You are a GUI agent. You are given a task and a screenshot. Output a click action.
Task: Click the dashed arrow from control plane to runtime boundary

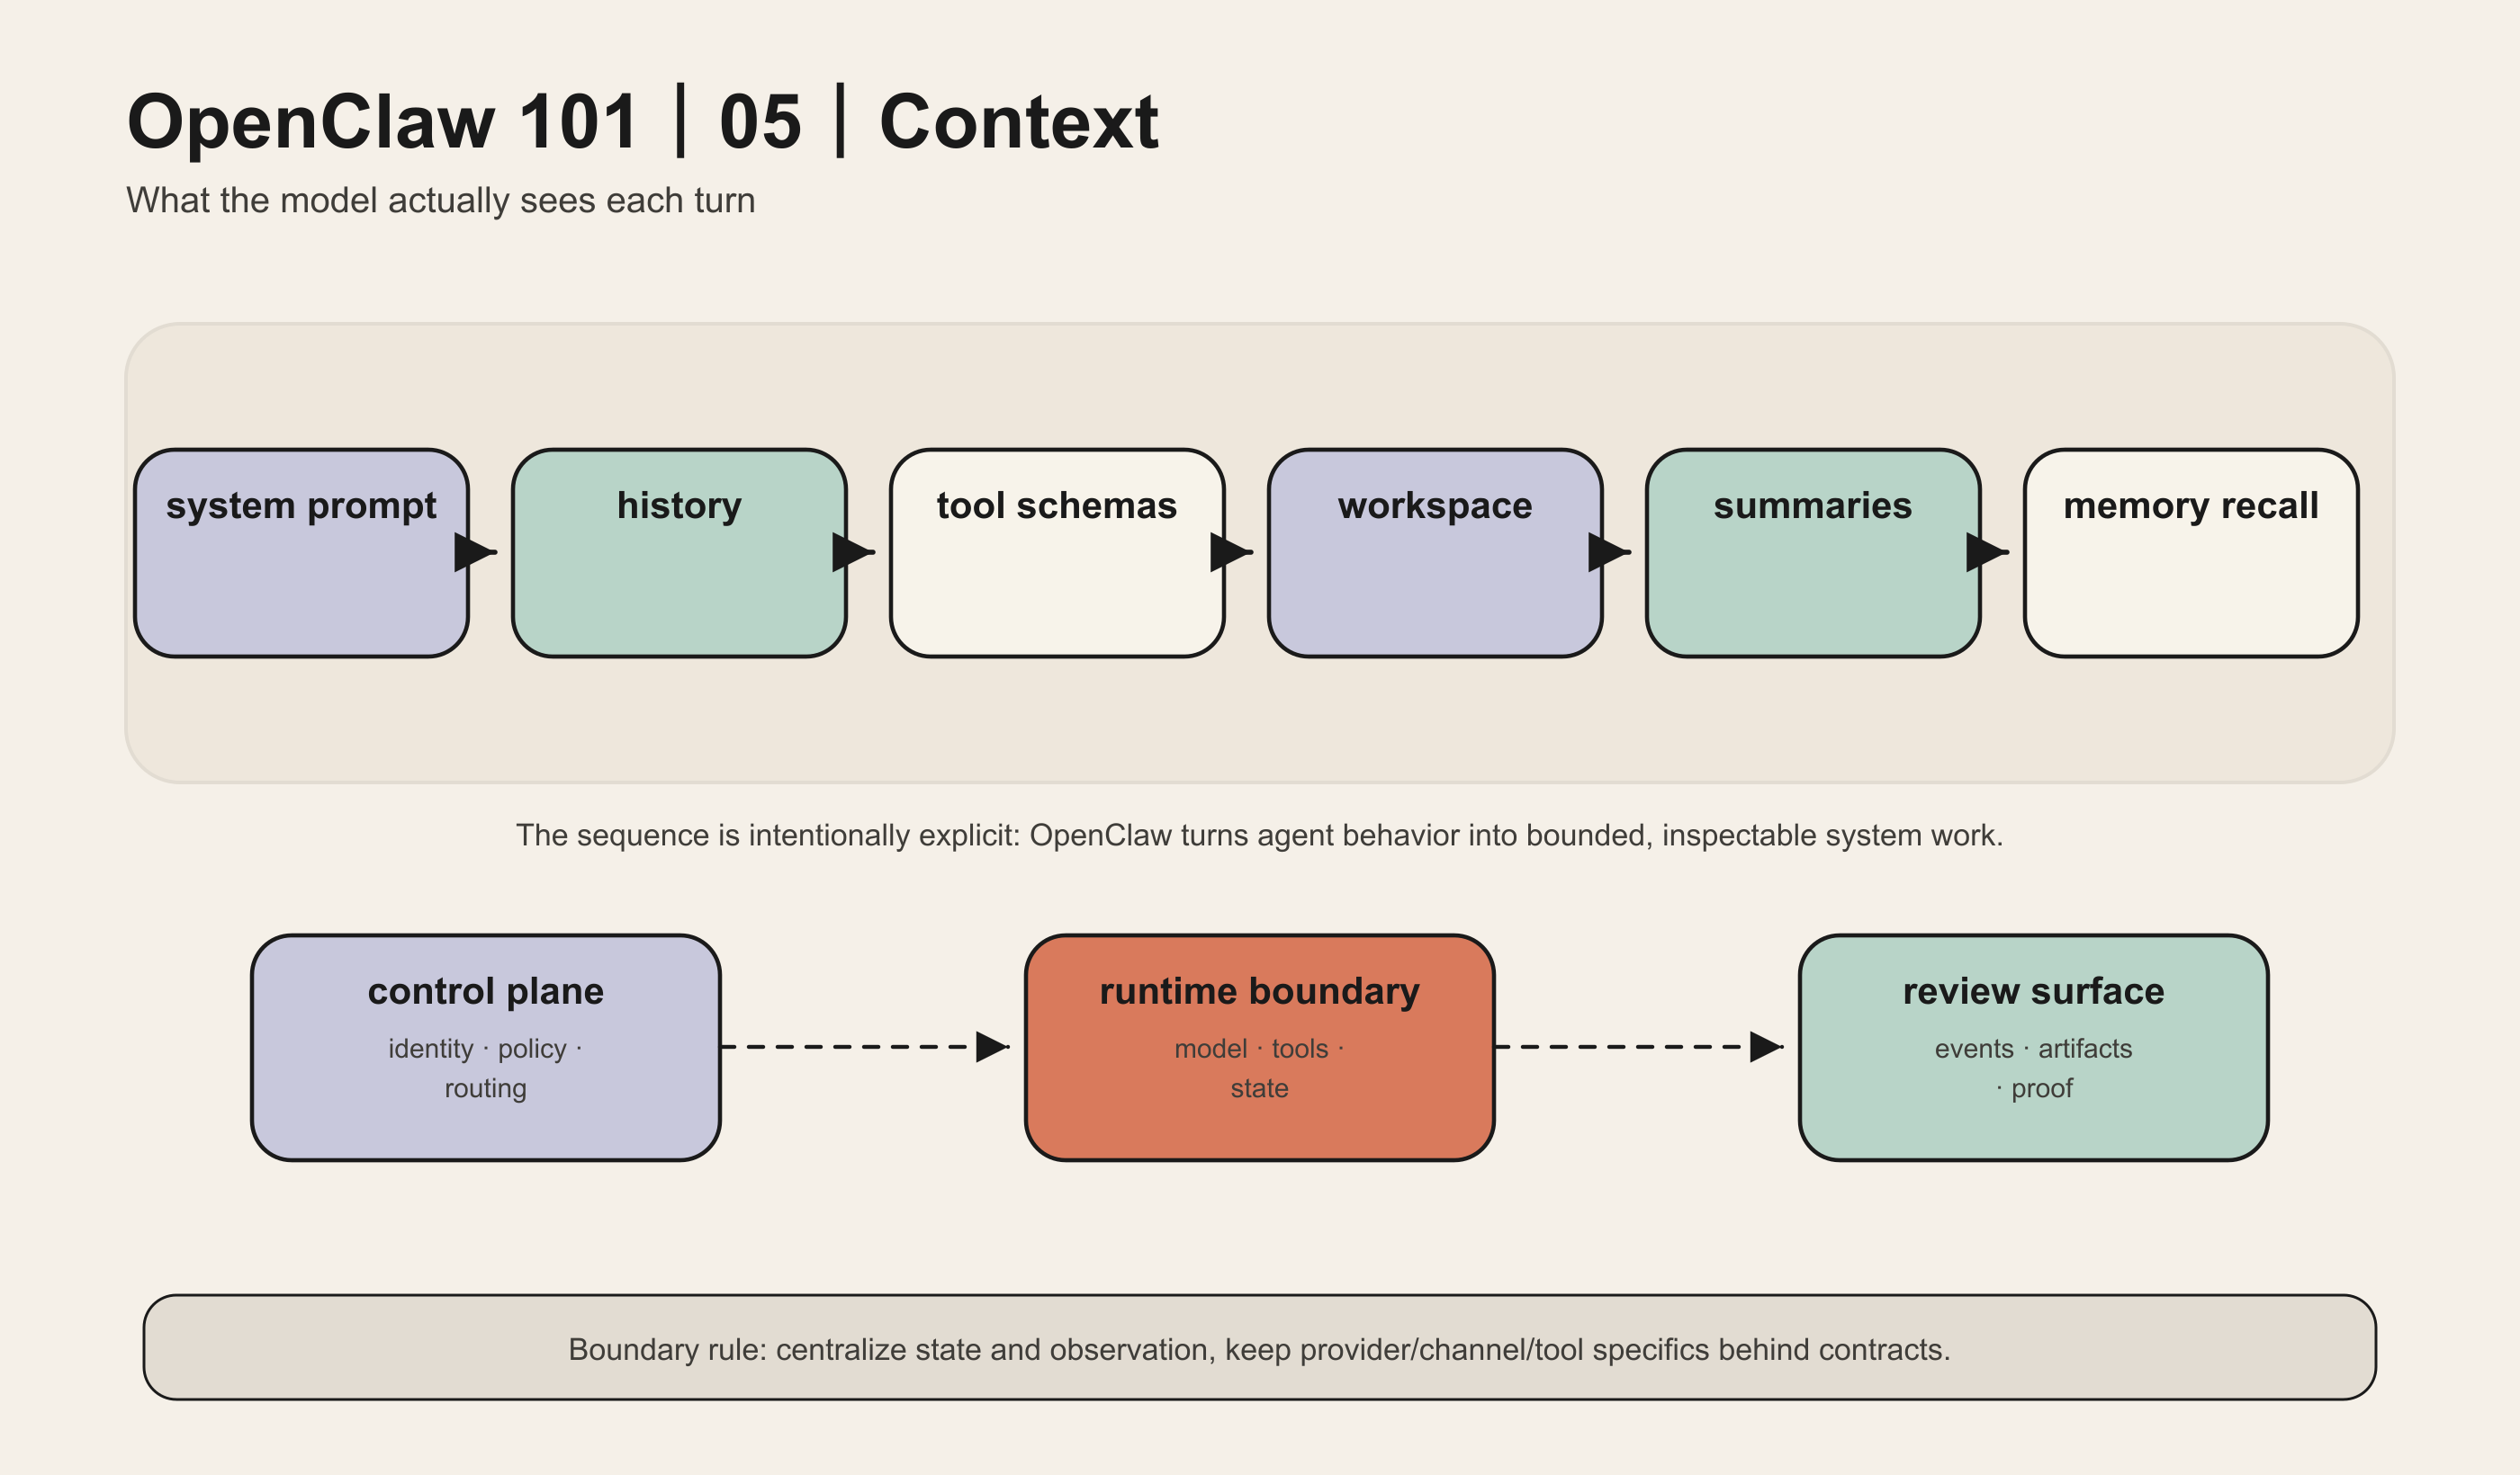pyautogui.click(x=865, y=1047)
